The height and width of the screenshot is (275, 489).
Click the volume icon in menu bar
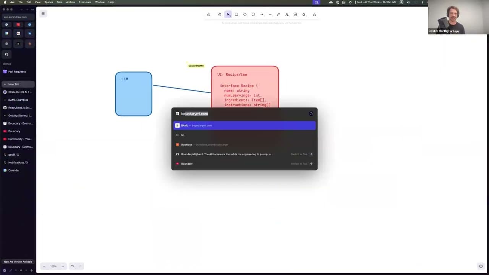click(408, 2)
